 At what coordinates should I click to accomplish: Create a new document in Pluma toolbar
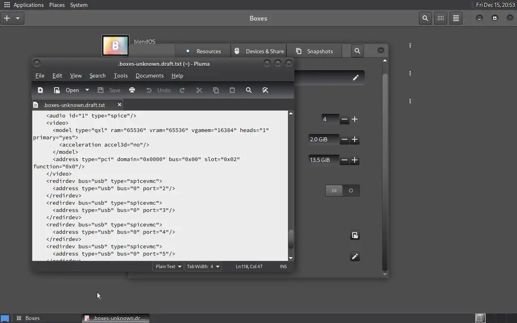pos(40,90)
